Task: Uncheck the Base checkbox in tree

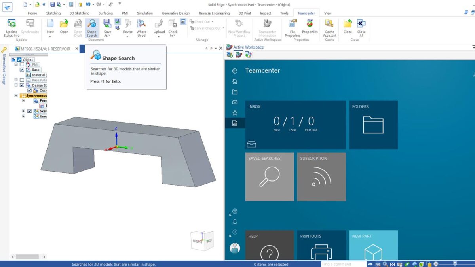Action: [x=22, y=70]
